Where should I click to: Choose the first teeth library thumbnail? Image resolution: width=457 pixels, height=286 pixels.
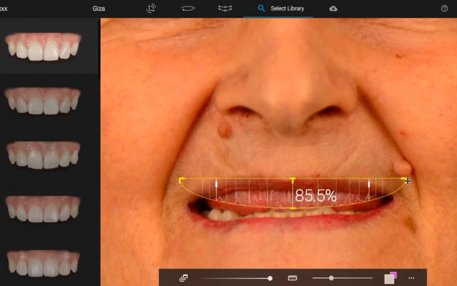[x=43, y=47]
